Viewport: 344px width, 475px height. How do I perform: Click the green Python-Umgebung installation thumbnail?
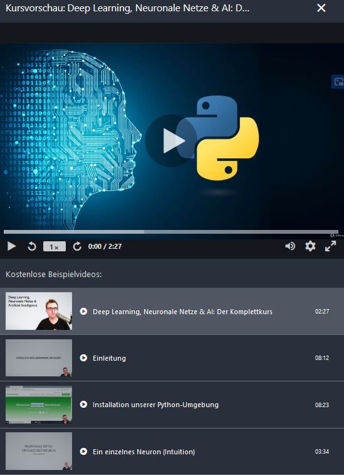[x=39, y=405]
